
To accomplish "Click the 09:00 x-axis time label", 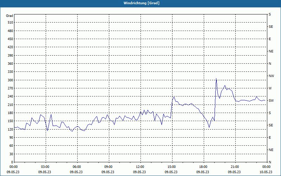I will [x=108, y=167].
